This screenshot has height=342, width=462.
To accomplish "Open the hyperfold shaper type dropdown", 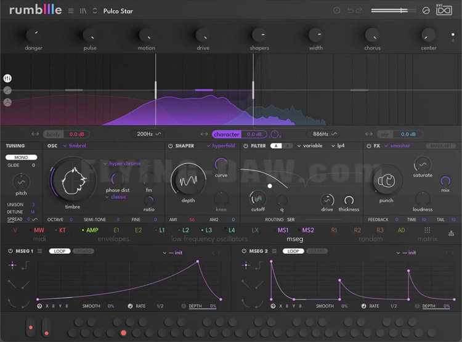I will pos(221,145).
